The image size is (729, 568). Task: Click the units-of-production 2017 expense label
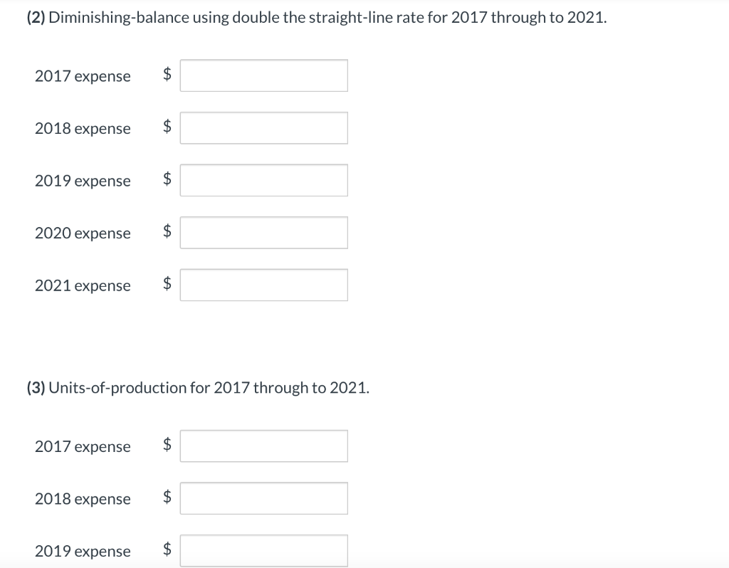83,447
